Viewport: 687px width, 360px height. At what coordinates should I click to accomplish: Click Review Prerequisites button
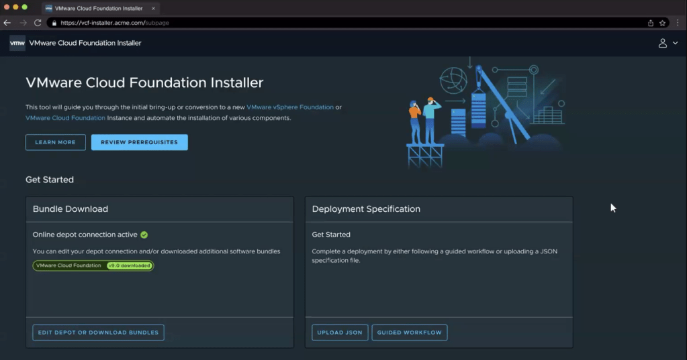click(x=139, y=142)
